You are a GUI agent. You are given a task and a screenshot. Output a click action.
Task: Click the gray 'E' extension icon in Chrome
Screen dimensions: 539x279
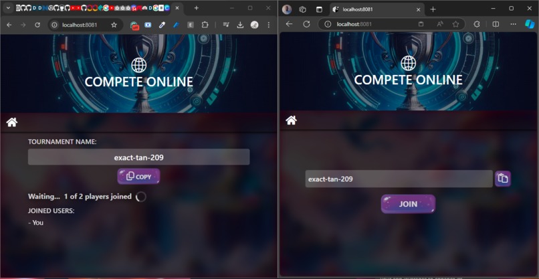point(191,25)
